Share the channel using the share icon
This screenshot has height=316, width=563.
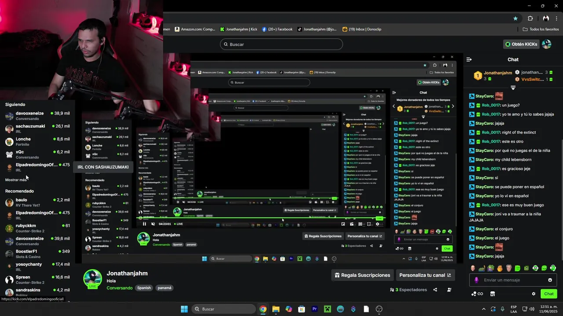[x=435, y=290]
